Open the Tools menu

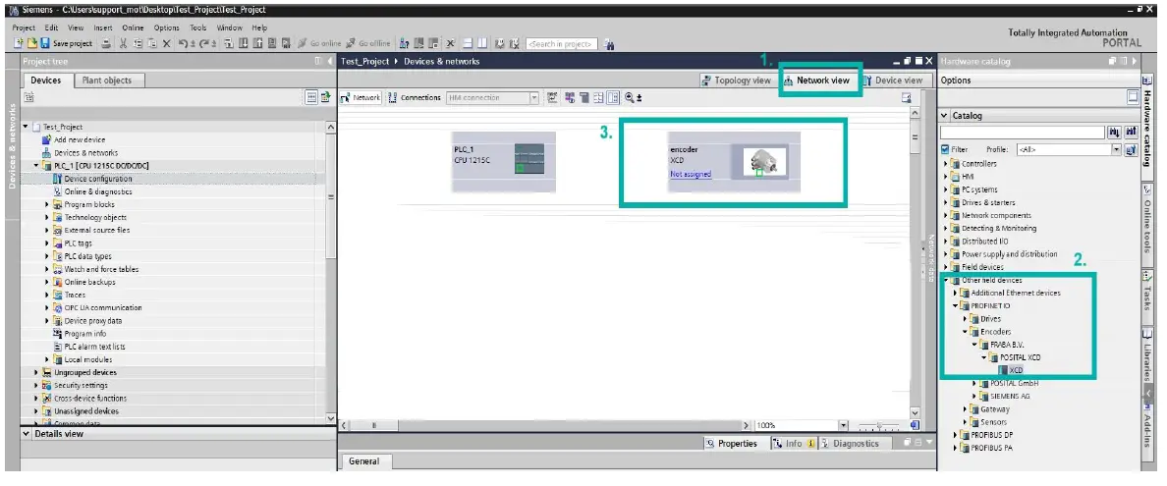[x=198, y=27]
